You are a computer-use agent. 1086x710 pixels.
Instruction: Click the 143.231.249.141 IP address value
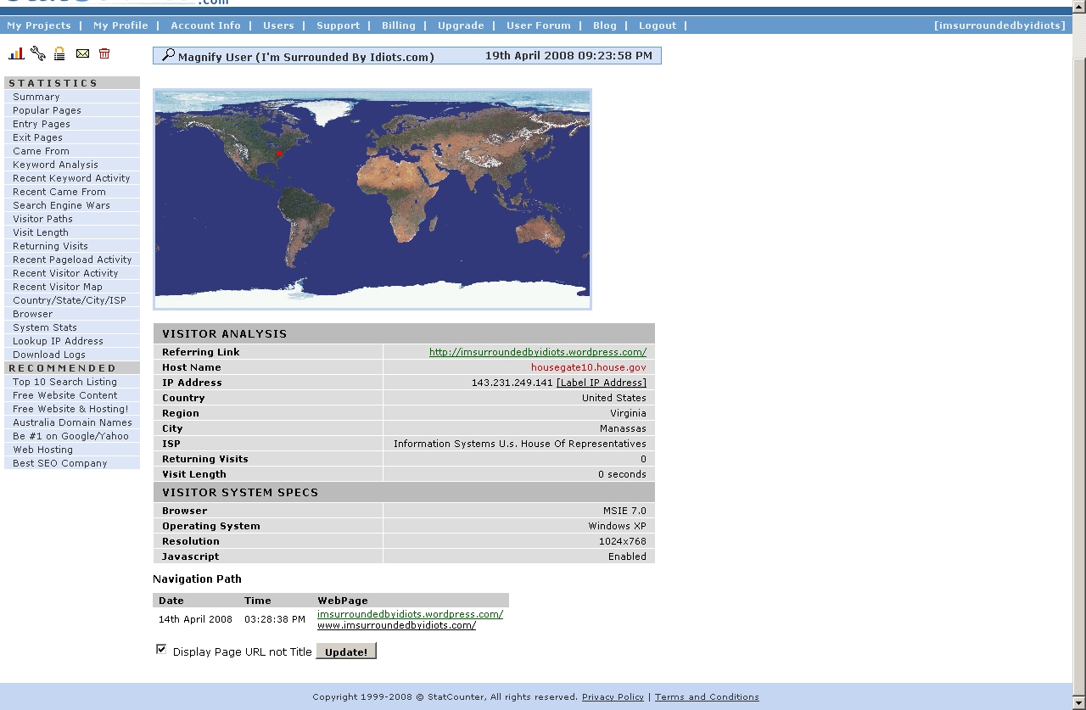click(512, 383)
